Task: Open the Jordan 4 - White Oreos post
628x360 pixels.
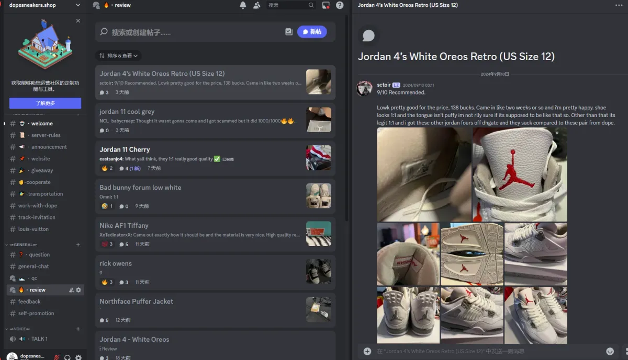Action: point(215,345)
